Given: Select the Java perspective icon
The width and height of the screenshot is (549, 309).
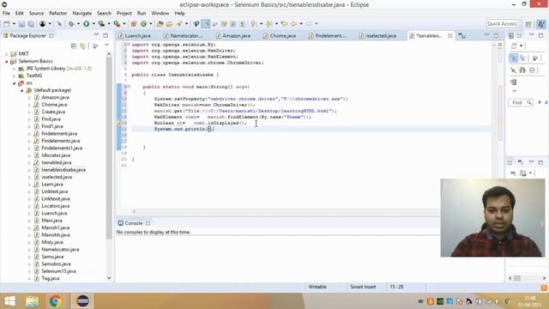Looking at the screenshot, I should coord(541,24).
